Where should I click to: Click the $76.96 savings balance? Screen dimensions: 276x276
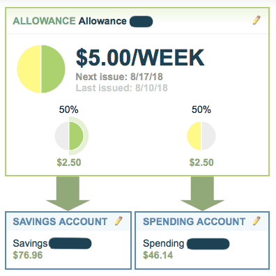[x=28, y=255]
